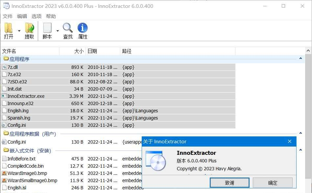Screen dimensions: 312x193
Task: Sort by the 文件名 column header
Action: (x=30, y=51)
